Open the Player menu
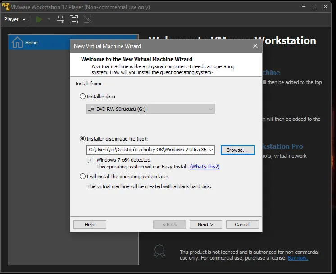Viewport: 336px width, 274px height. point(15,19)
